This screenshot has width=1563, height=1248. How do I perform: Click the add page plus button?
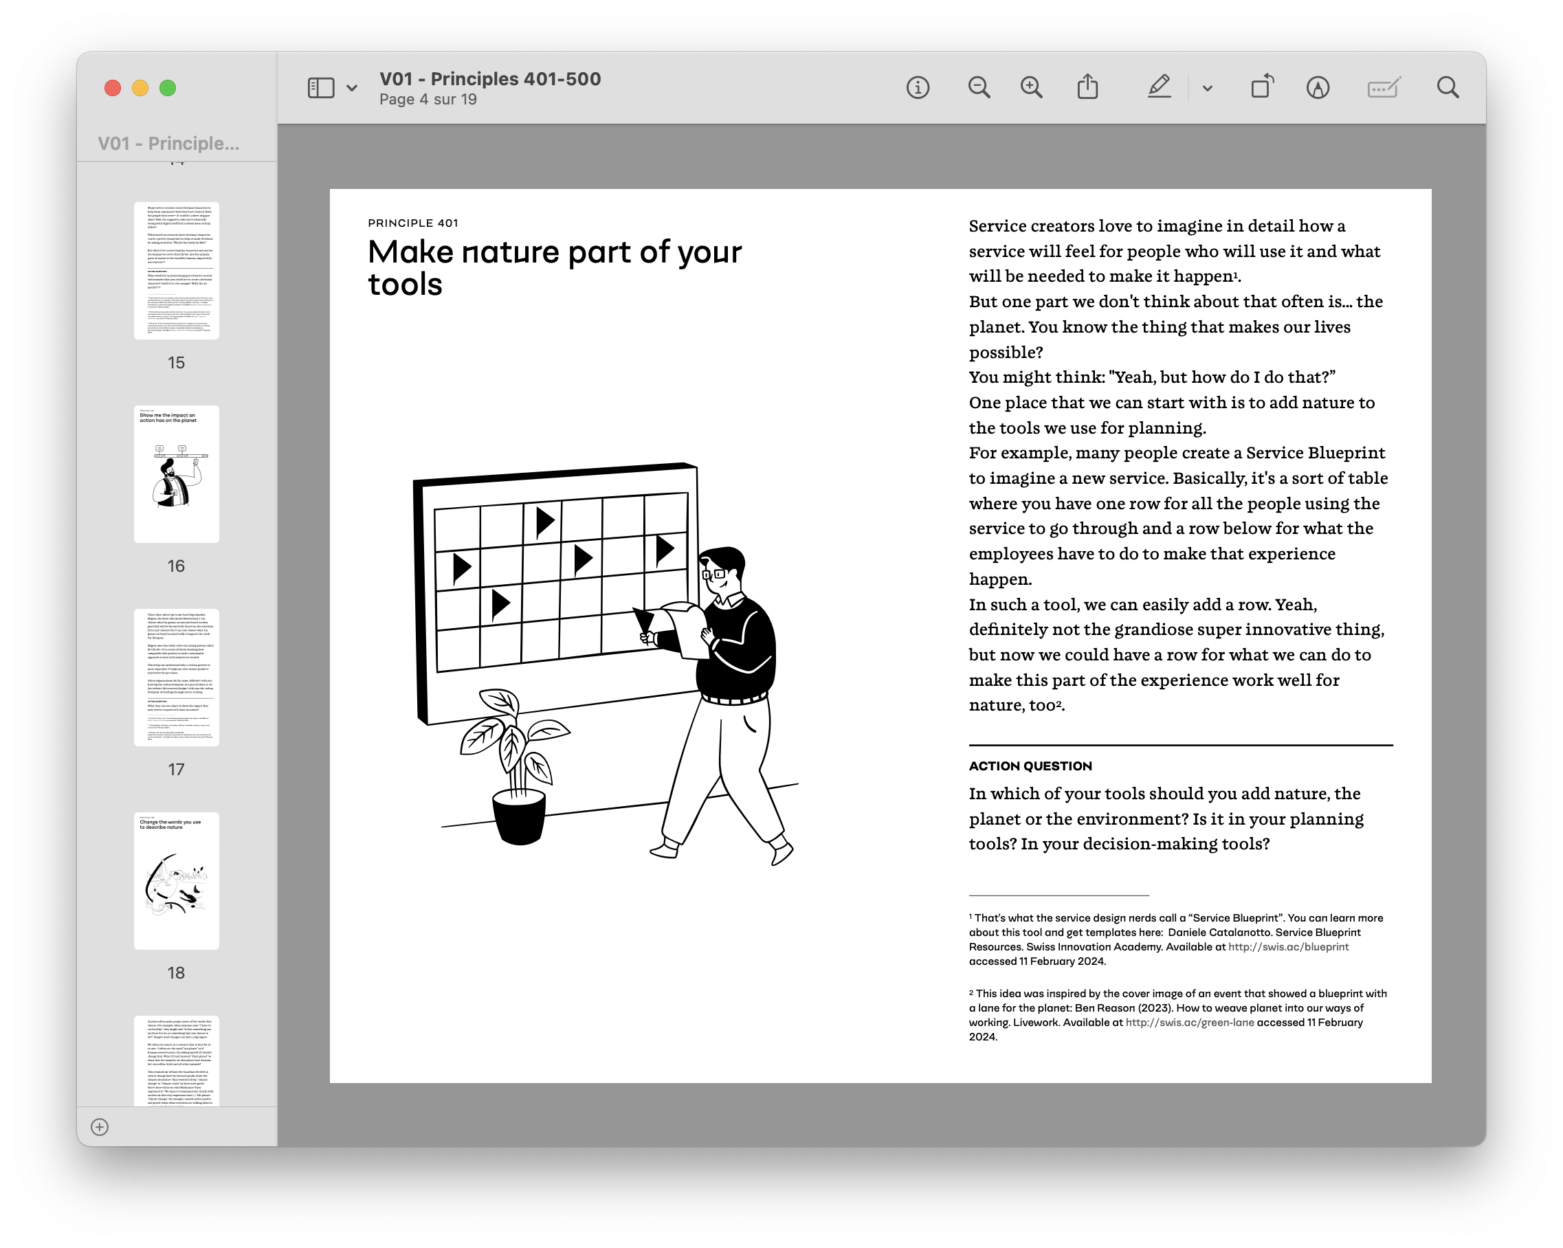tap(100, 1127)
